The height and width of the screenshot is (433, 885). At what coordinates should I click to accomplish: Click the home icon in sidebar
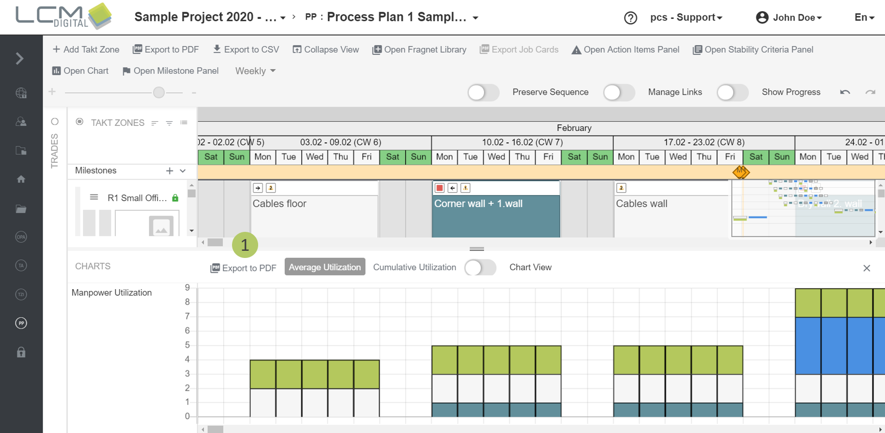[21, 179]
